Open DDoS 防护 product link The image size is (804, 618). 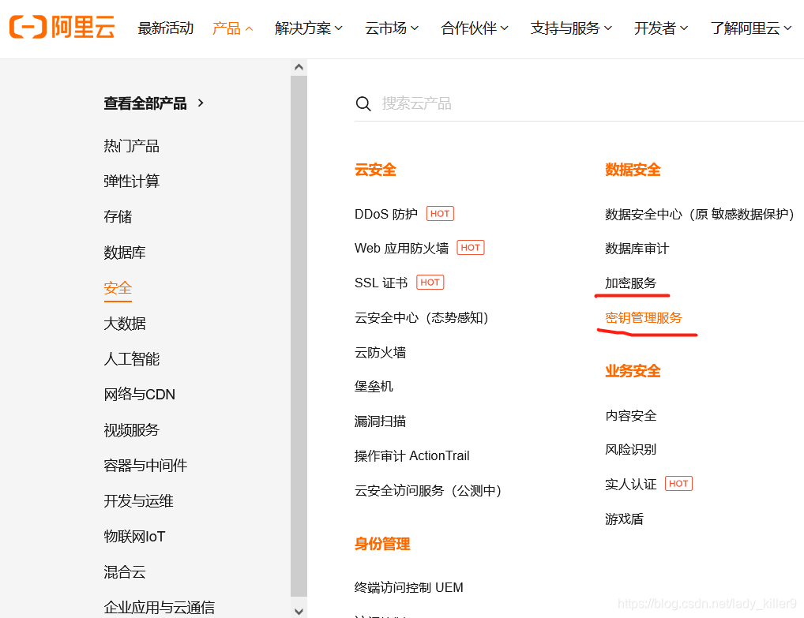click(x=386, y=214)
